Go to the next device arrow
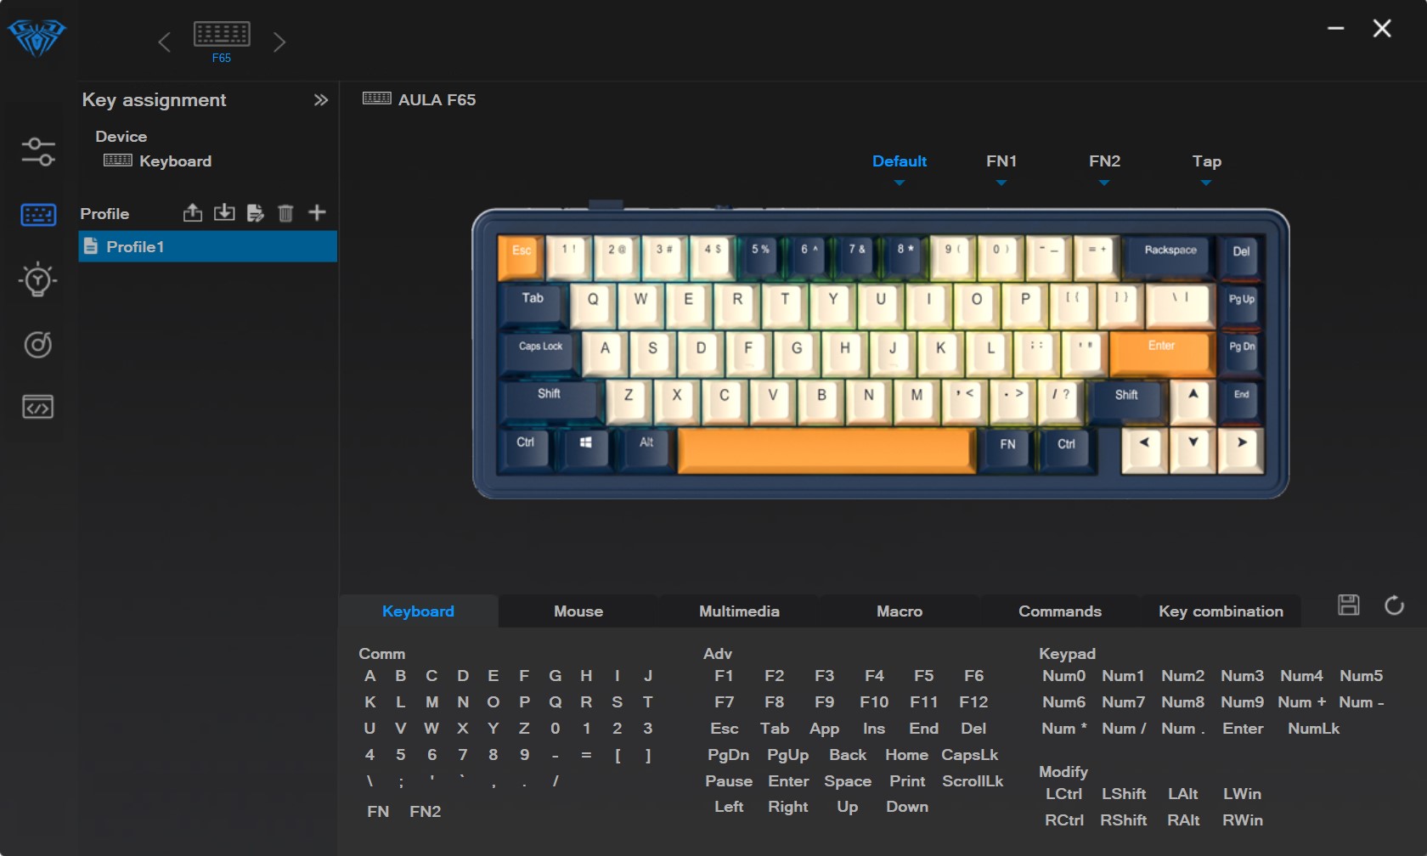 [279, 42]
